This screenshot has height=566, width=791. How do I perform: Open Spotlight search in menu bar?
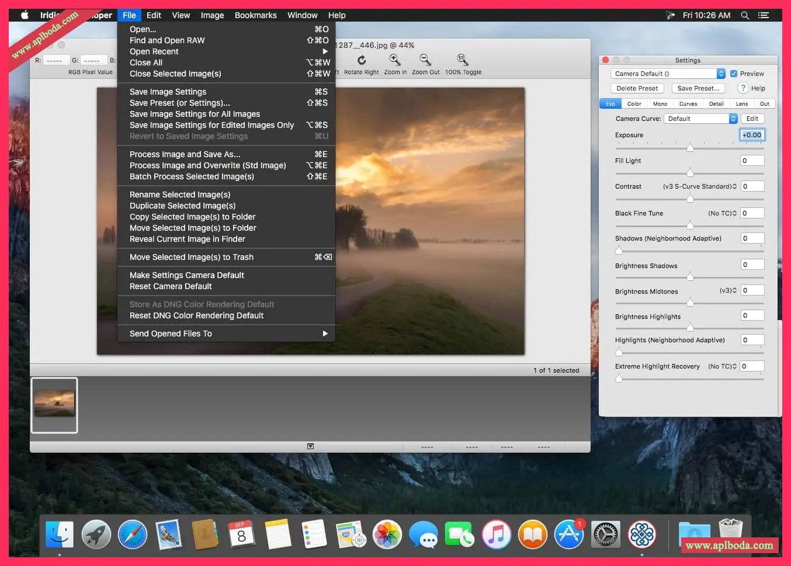pos(745,15)
